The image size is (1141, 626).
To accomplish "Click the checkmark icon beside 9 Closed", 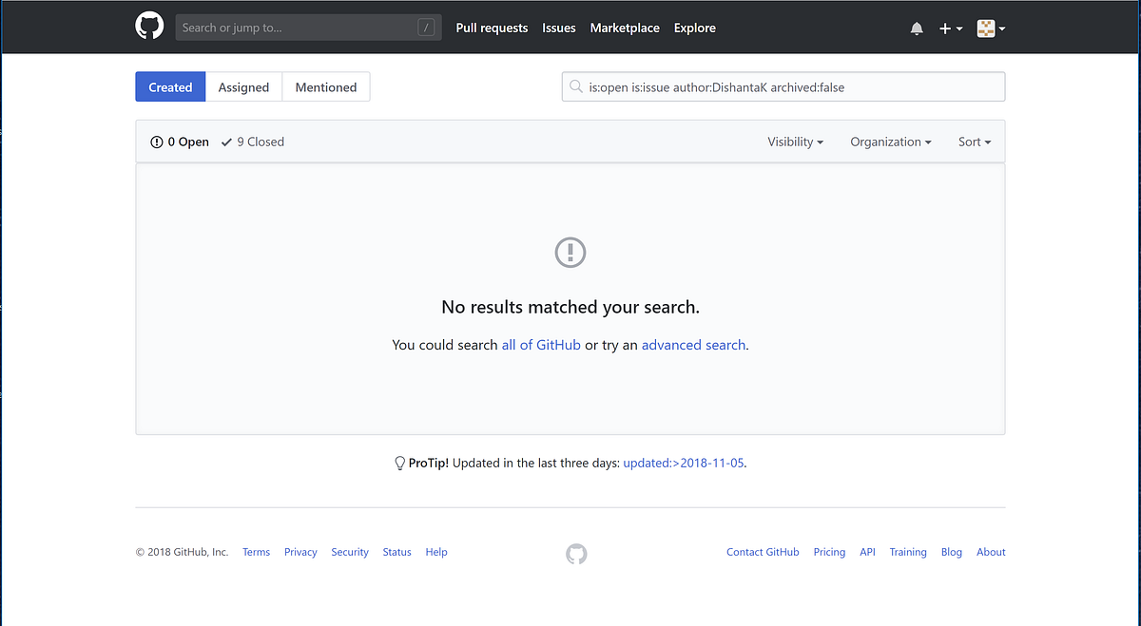I will coord(225,141).
